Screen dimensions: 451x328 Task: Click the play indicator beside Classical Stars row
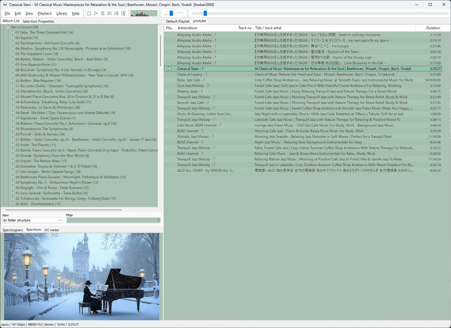coord(170,68)
